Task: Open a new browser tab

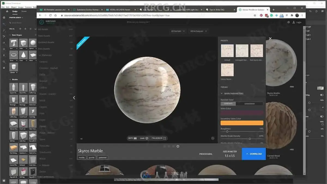Action: coord(274,10)
